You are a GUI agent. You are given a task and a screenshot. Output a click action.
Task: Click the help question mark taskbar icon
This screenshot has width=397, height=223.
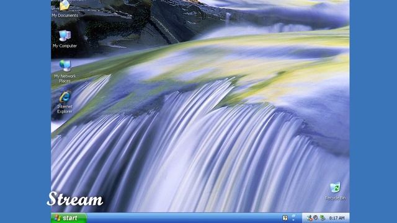pyautogui.click(x=285, y=217)
